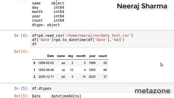Viewport: 174px width, 98px height.
Task: Click the Out[5] output prompt
Action: [21, 96]
